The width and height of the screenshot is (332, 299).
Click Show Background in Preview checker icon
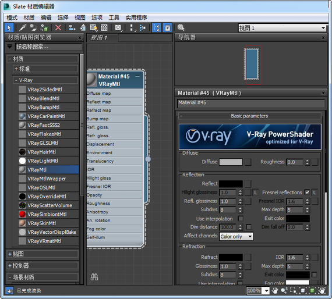(x=104, y=28)
